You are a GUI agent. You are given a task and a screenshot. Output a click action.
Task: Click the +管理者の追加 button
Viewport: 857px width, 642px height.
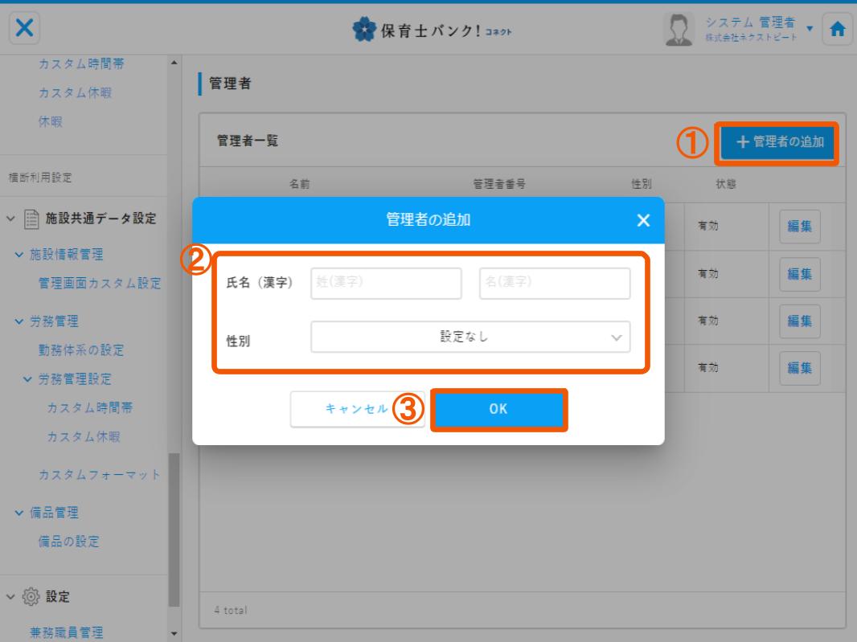coord(778,143)
